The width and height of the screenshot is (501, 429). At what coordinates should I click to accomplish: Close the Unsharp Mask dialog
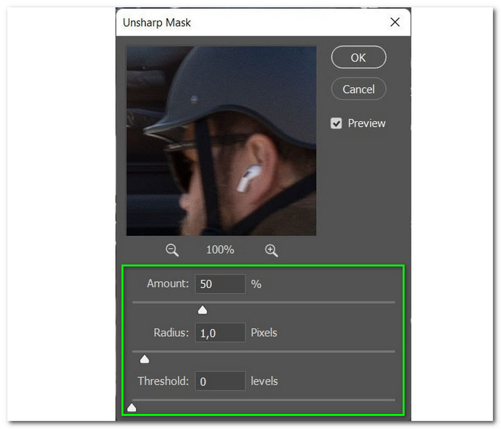pos(395,23)
